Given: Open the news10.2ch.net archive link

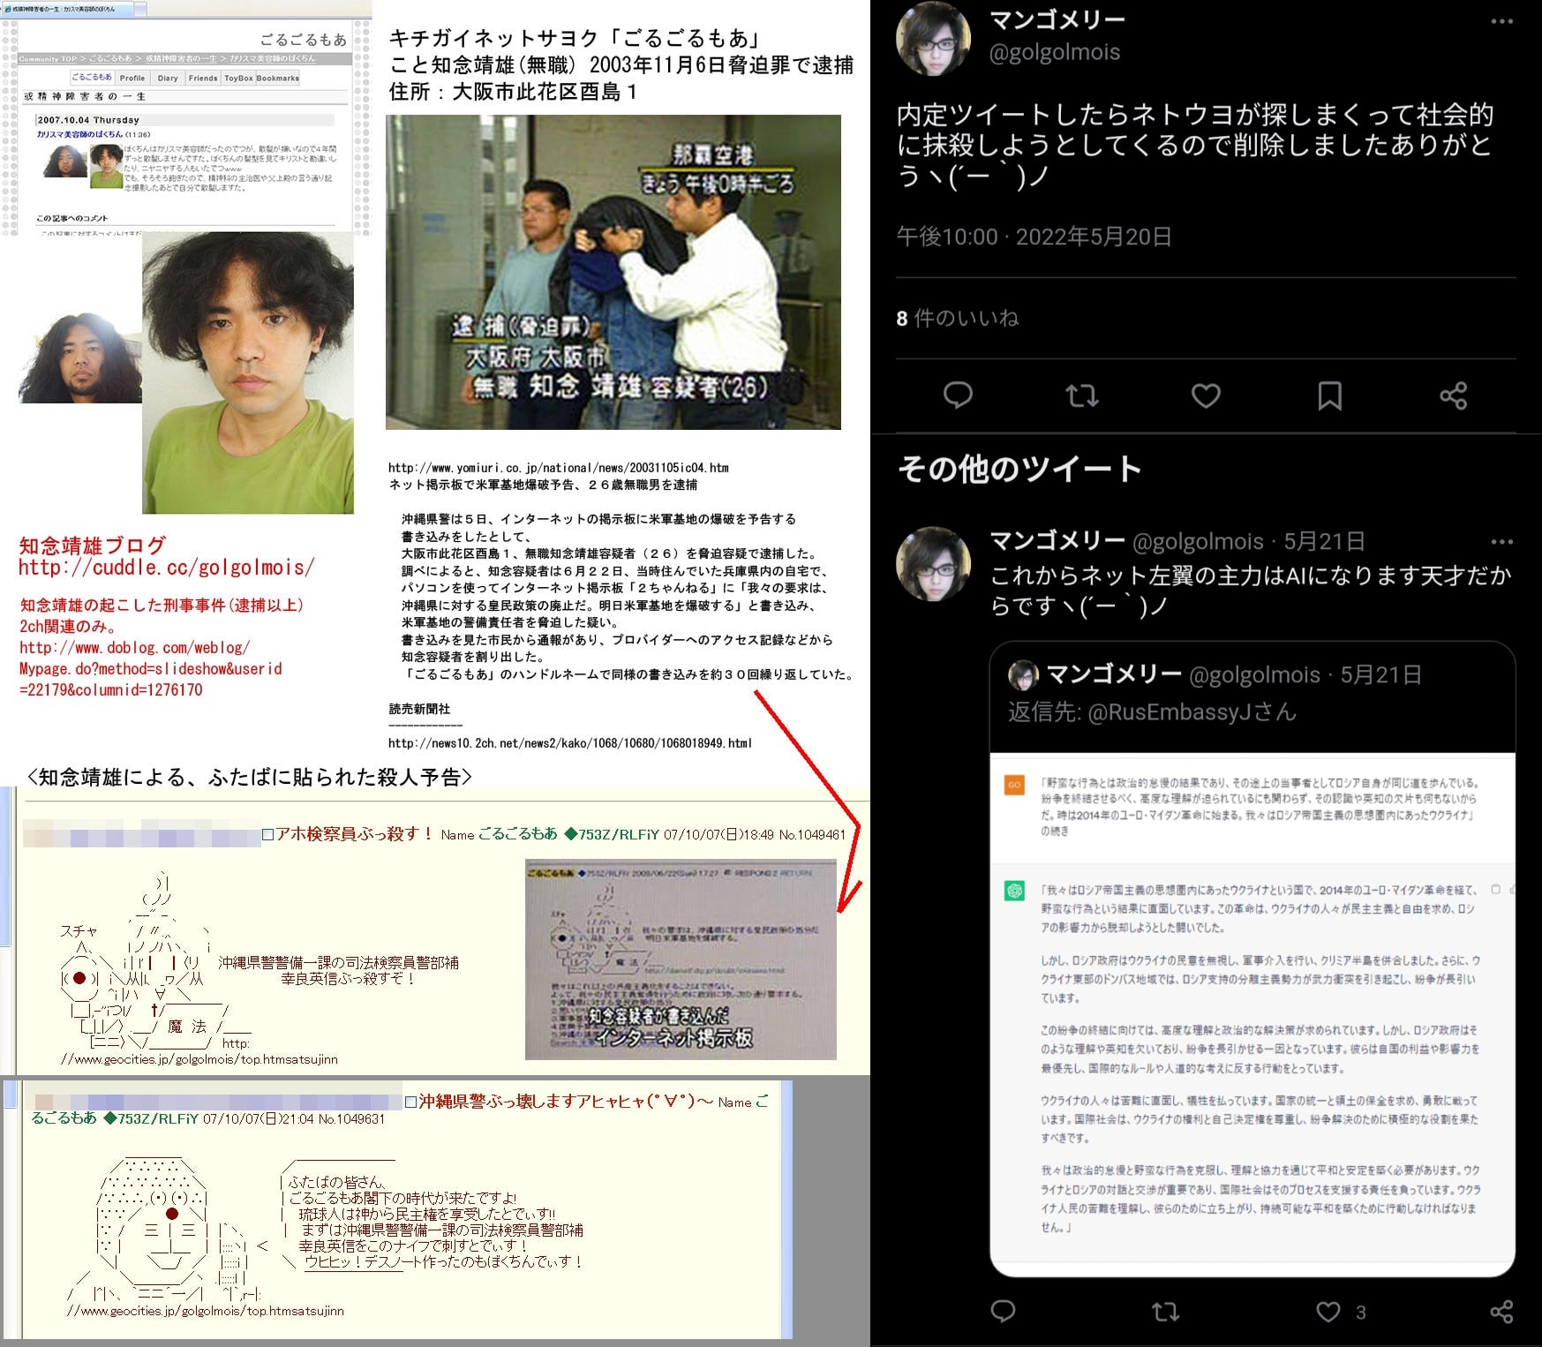Looking at the screenshot, I should pyautogui.click(x=569, y=743).
